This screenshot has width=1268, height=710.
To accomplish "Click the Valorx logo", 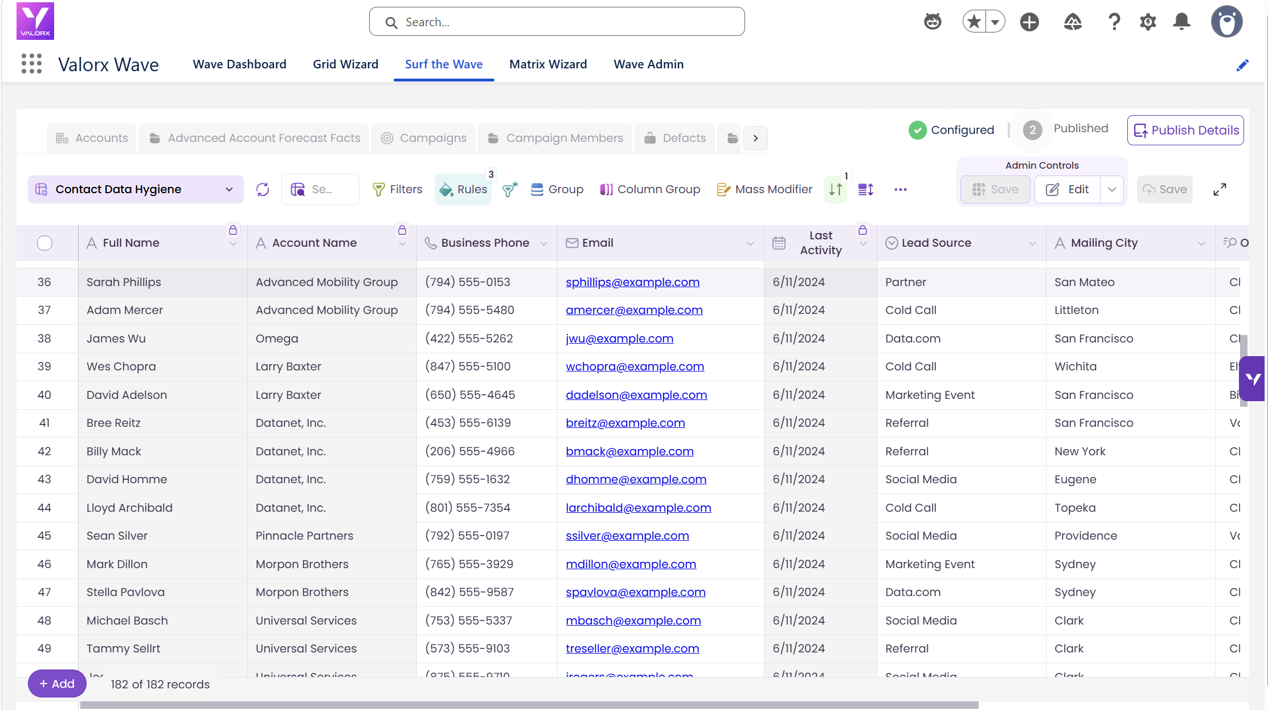I will (35, 21).
